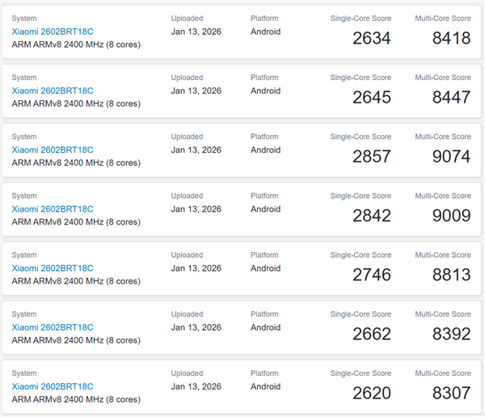Select the single-core score 2634
485x417 pixels.
[372, 38]
